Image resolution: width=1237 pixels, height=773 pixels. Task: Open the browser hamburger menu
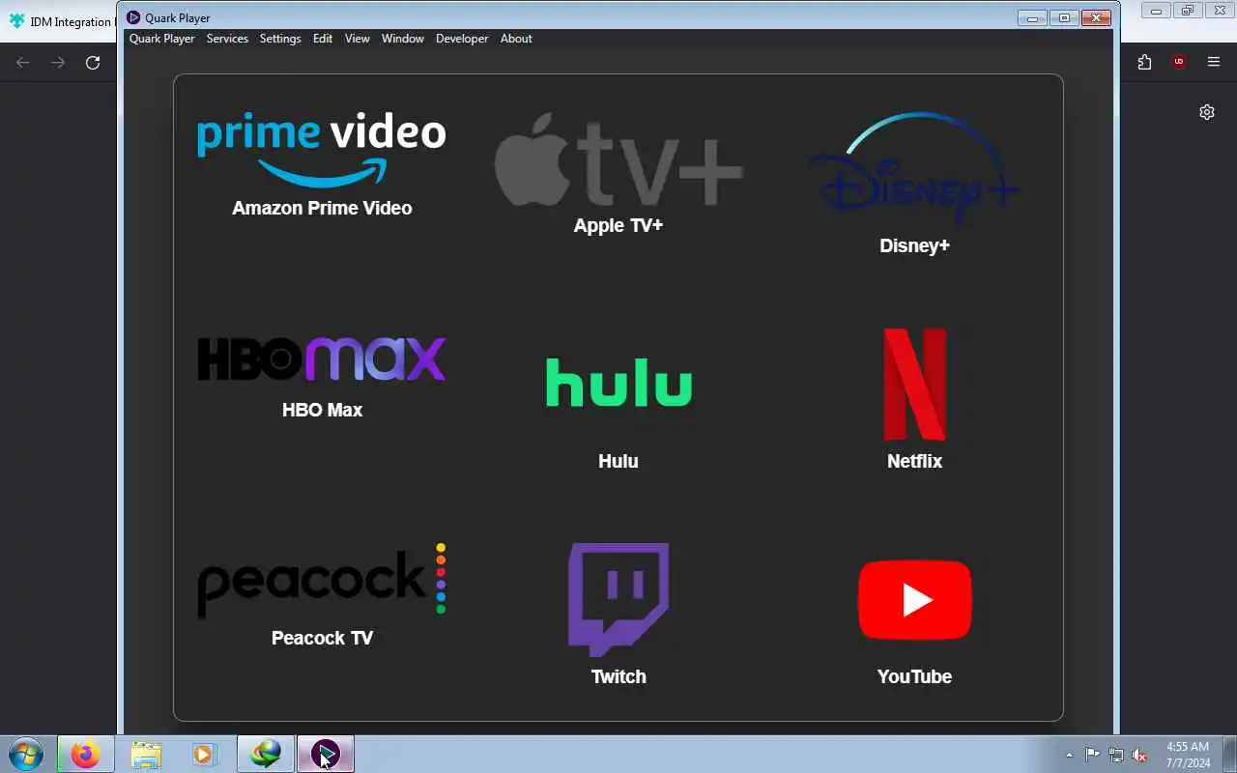point(1214,62)
